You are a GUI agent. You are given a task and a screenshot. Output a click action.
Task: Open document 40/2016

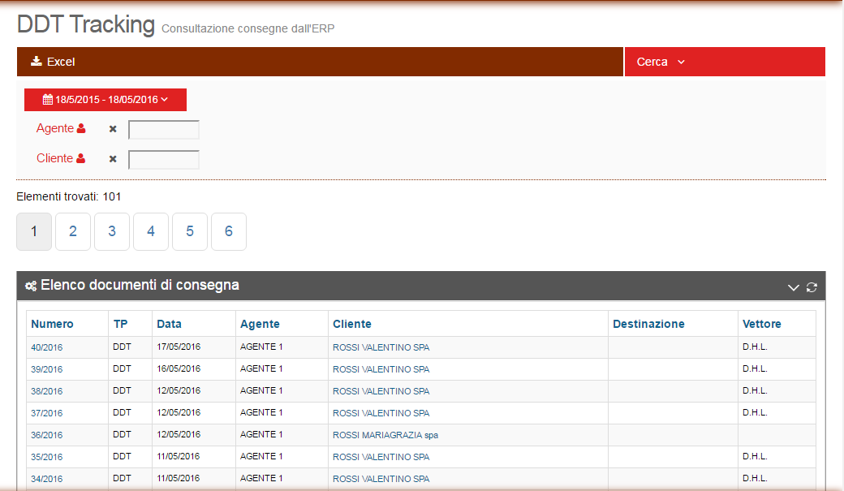coord(47,347)
